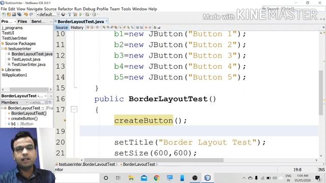Viewport: 326px width, 183px height.
Task: Open the Members view dropdown
Action: (14, 102)
